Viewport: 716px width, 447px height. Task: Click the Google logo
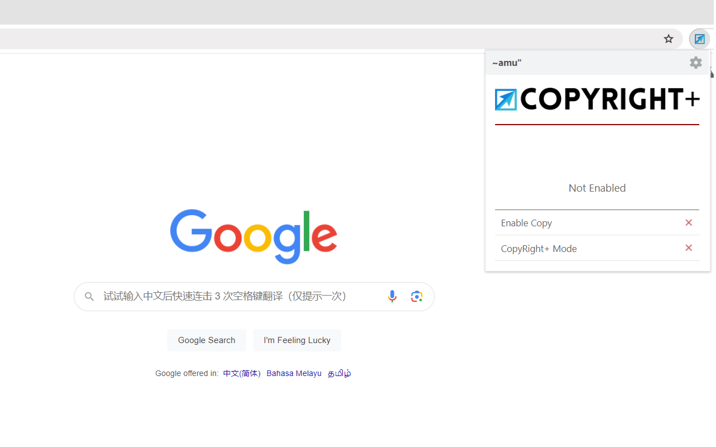click(x=254, y=237)
